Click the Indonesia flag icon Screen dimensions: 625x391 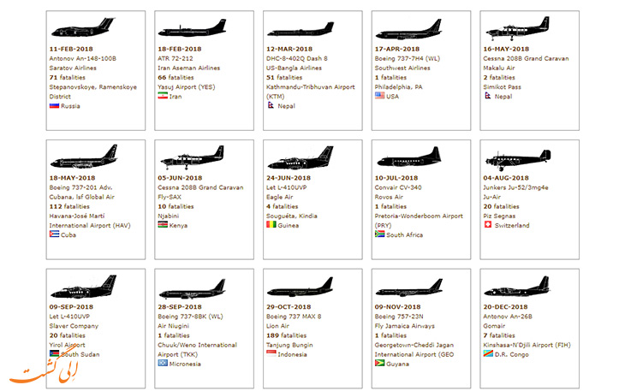click(271, 353)
